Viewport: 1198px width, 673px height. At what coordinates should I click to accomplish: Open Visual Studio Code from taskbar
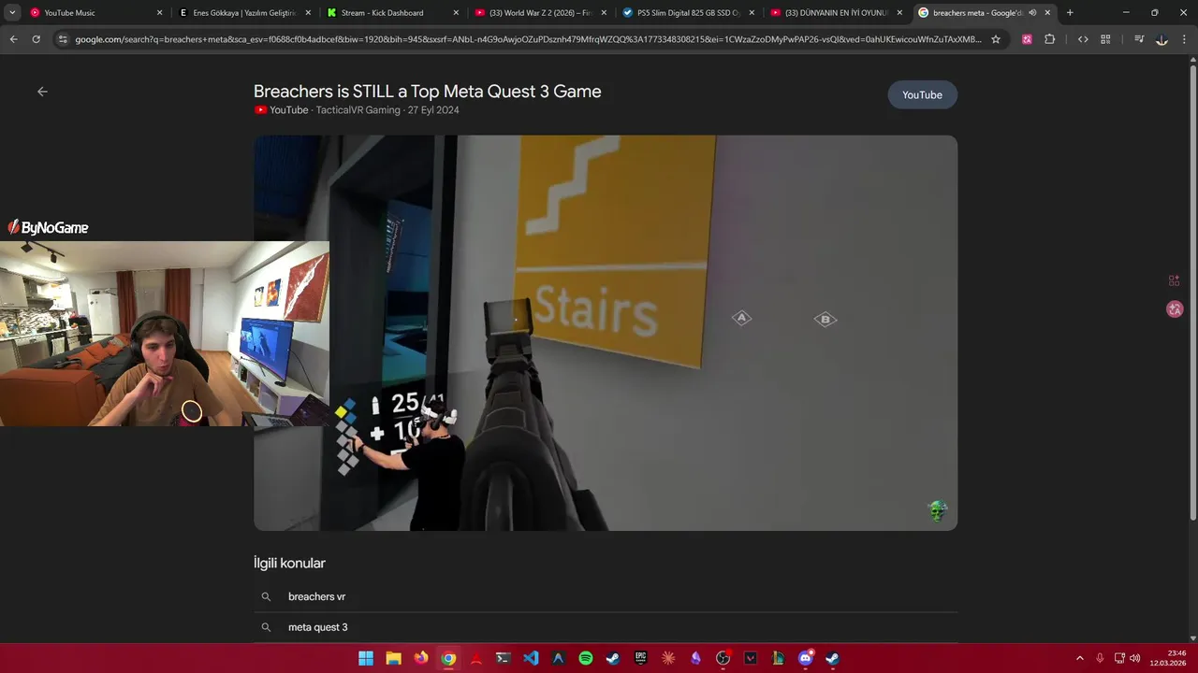point(531,658)
